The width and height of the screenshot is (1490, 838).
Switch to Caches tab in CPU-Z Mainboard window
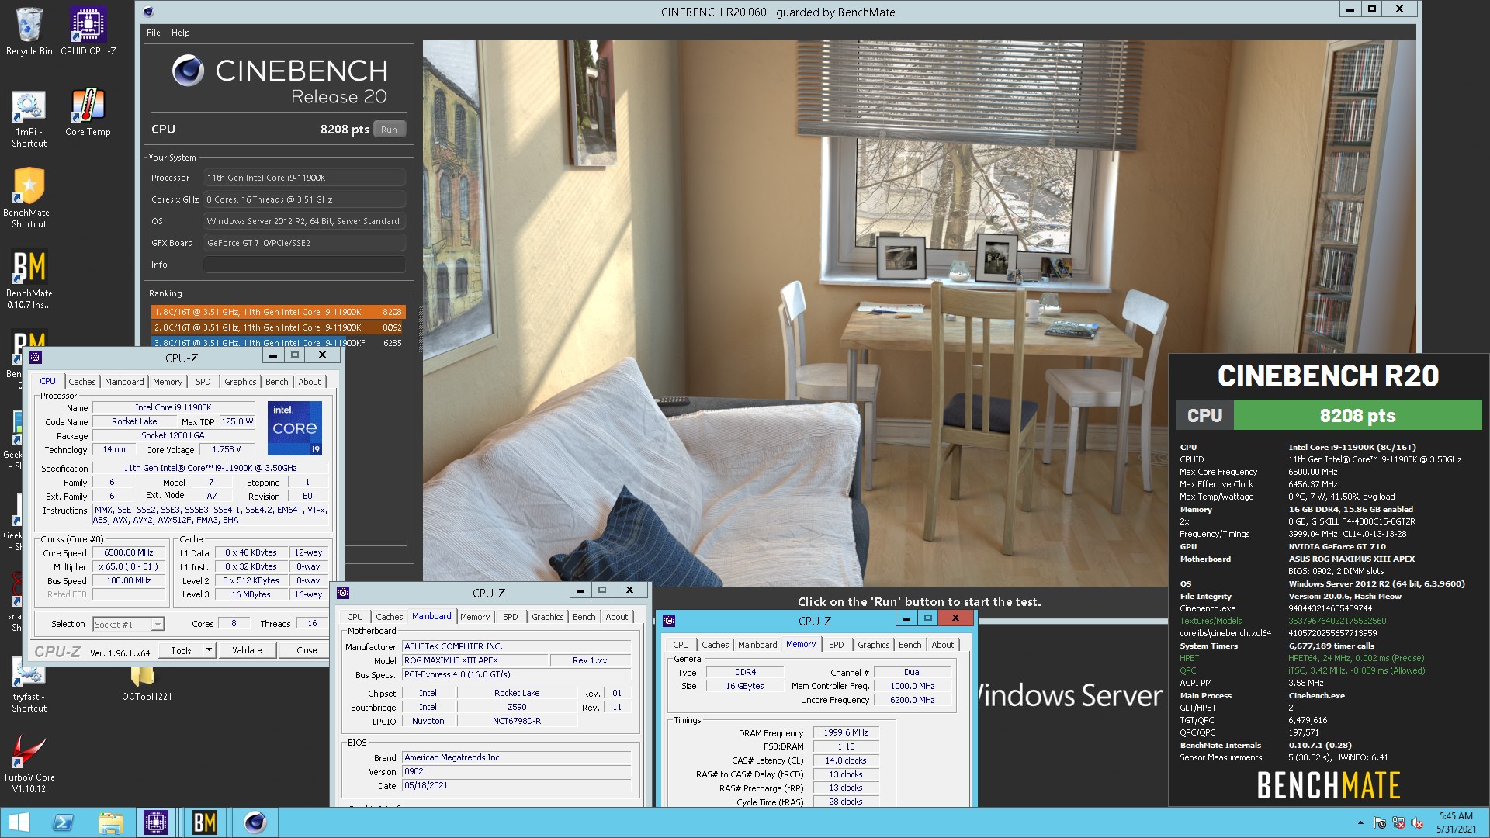tap(389, 617)
